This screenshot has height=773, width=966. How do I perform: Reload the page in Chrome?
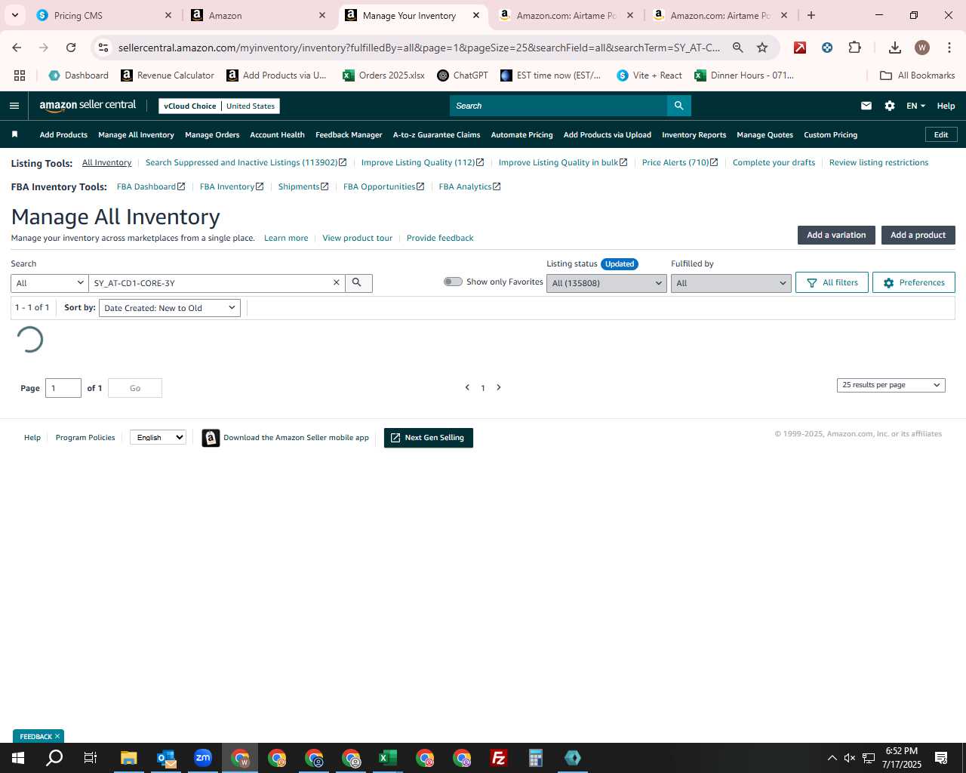[x=71, y=48]
